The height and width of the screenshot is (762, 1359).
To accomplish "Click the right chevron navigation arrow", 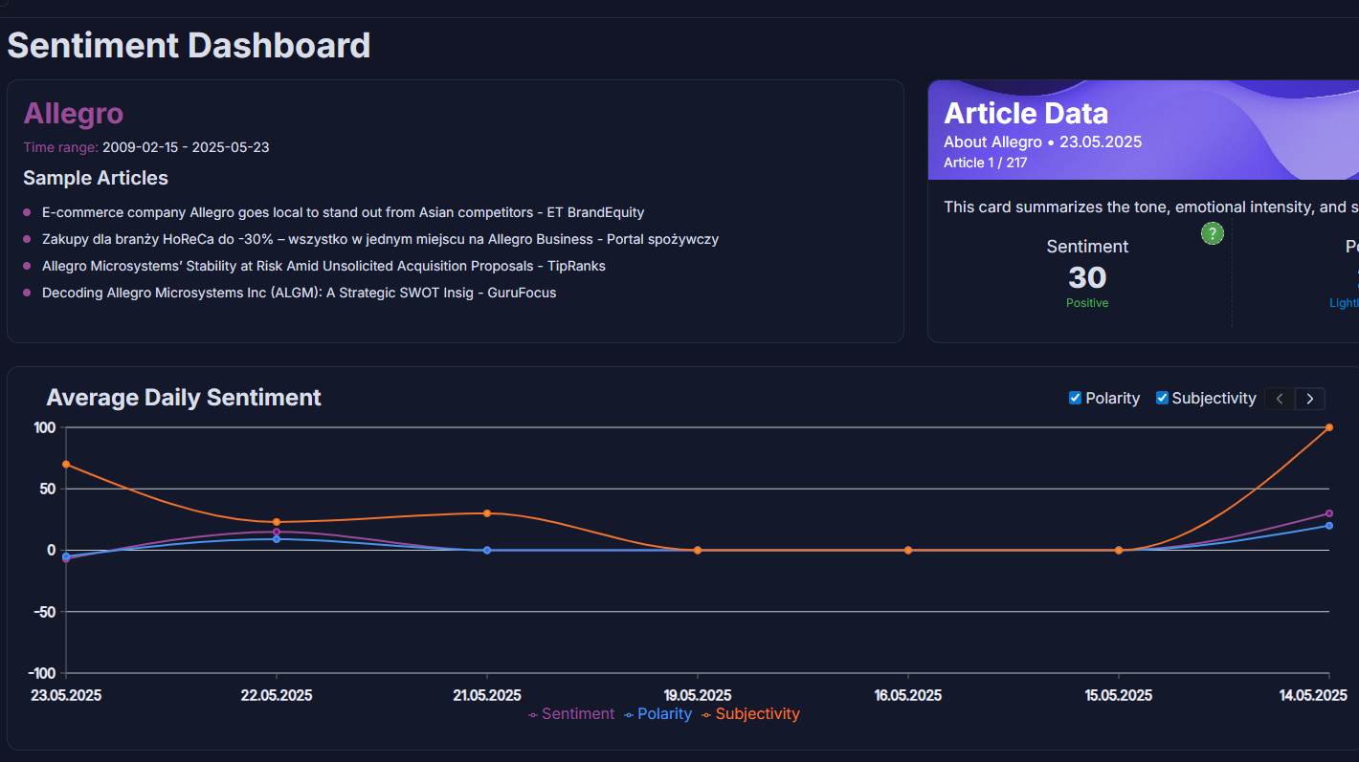I will [1310, 399].
